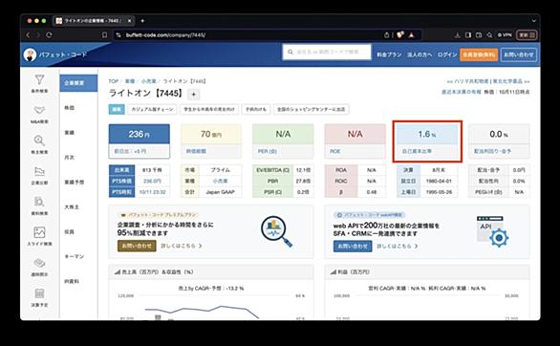Click the Buffett Code avatar logo

pyautogui.click(x=30, y=54)
